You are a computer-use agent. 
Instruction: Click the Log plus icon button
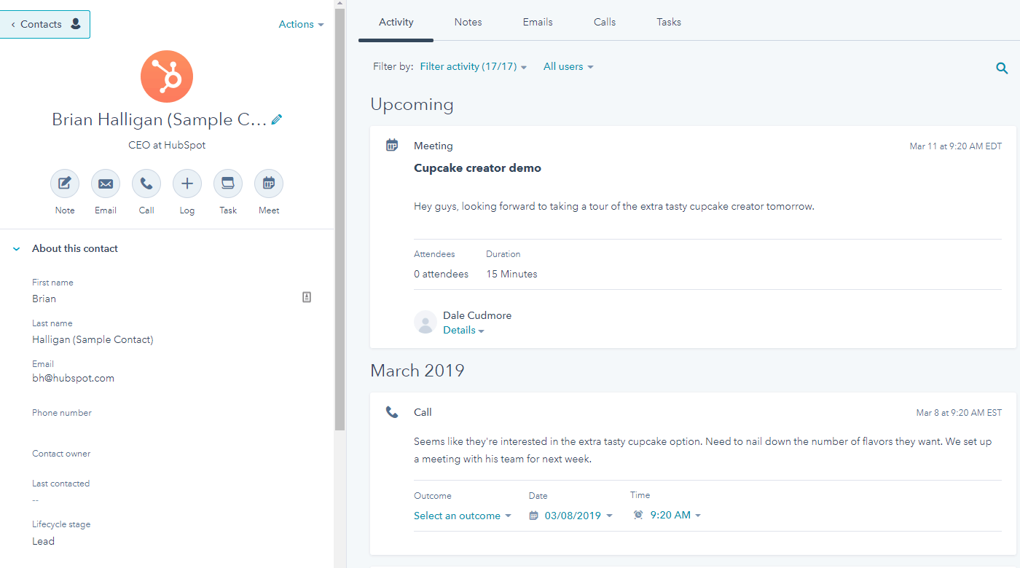(187, 184)
